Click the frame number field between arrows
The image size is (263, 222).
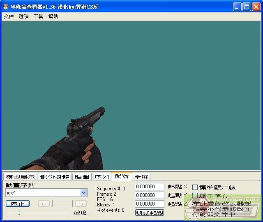62,203
